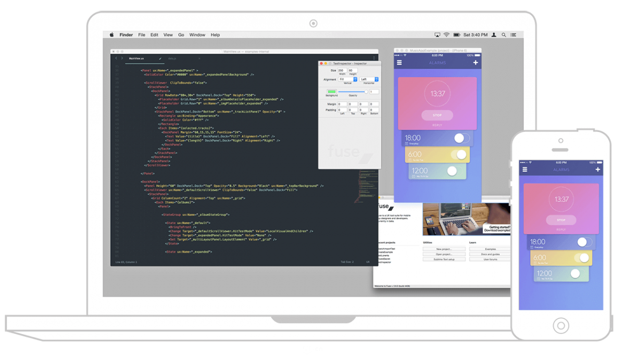
Task: Click Margin Left field in Inspector
Action: [x=342, y=104]
